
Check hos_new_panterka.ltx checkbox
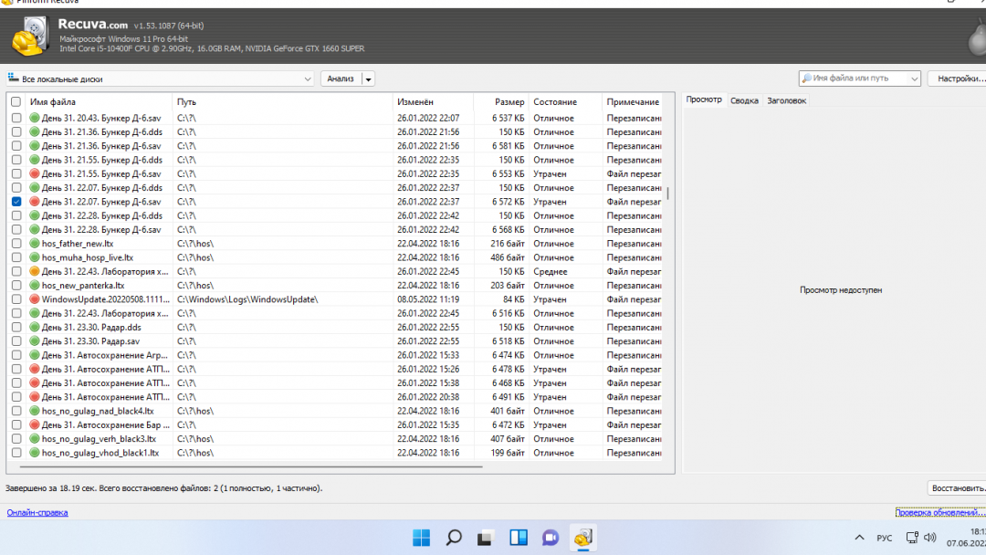pyautogui.click(x=16, y=286)
